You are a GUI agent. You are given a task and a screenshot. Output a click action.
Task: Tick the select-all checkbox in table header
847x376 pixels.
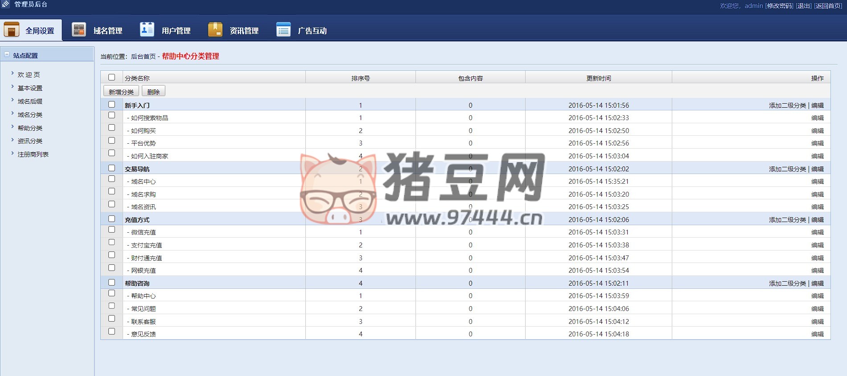coord(111,77)
